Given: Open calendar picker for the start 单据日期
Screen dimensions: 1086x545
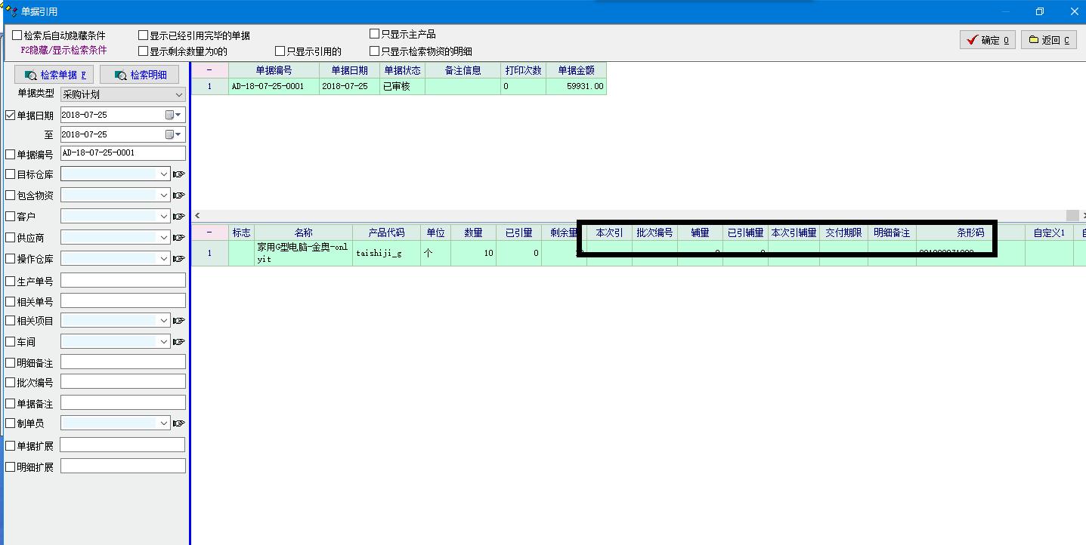Looking at the screenshot, I should (x=174, y=115).
